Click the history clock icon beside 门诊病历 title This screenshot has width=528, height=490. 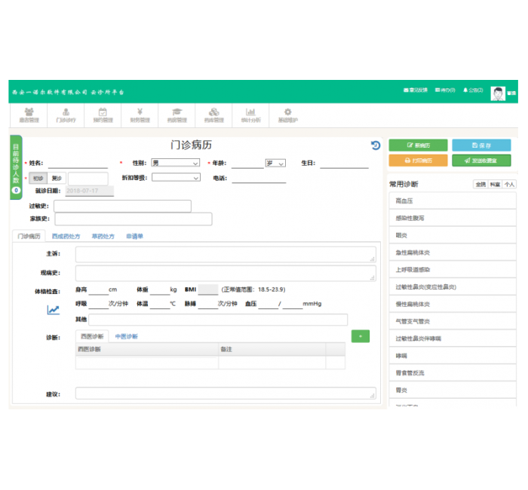click(376, 145)
